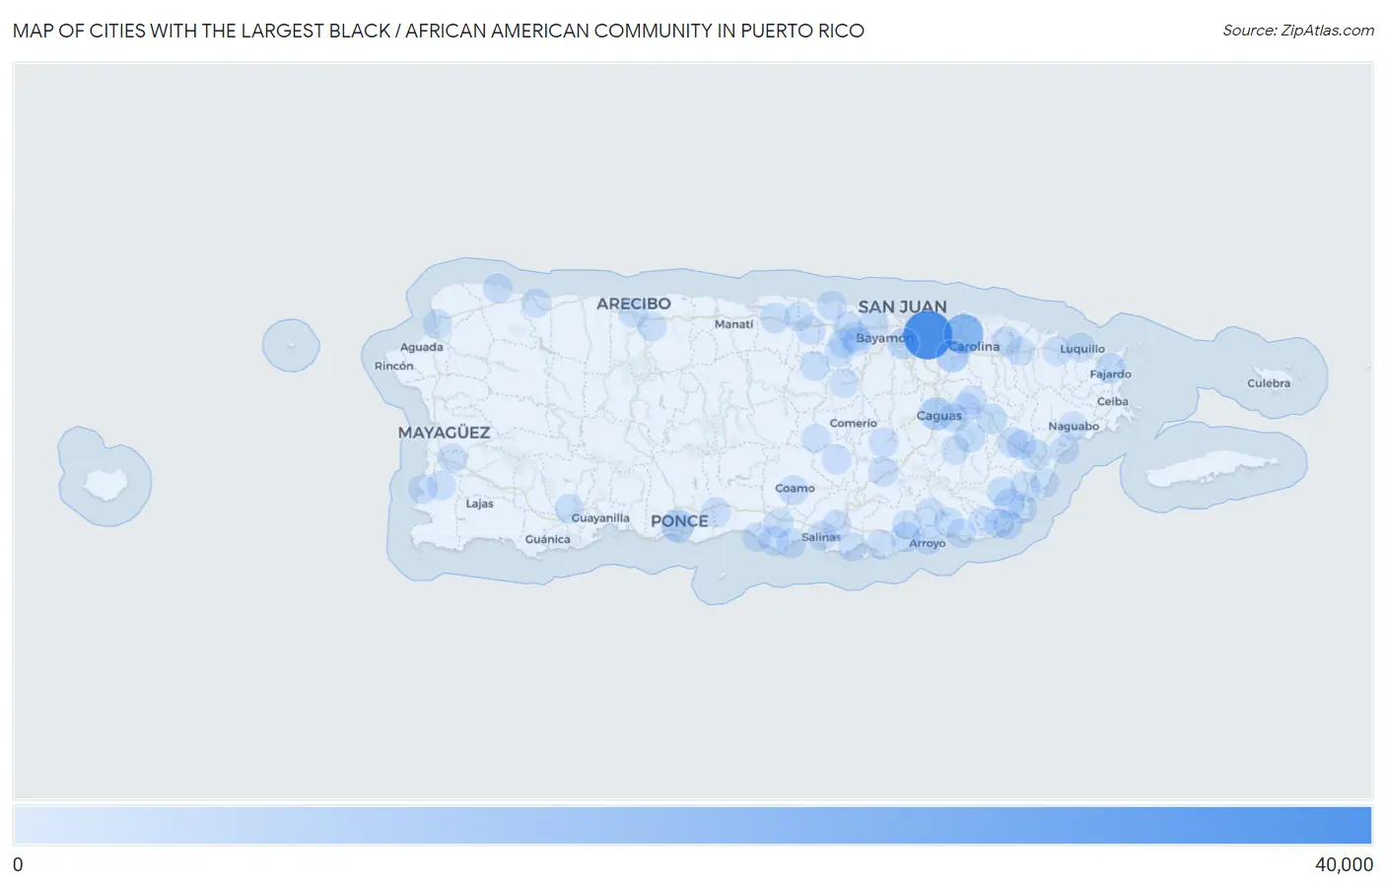Image resolution: width=1386 pixels, height=886 pixels.
Task: Click the Lajas map label
Action: click(479, 504)
